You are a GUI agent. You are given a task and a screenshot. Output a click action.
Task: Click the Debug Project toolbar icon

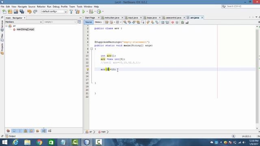(x=91, y=12)
